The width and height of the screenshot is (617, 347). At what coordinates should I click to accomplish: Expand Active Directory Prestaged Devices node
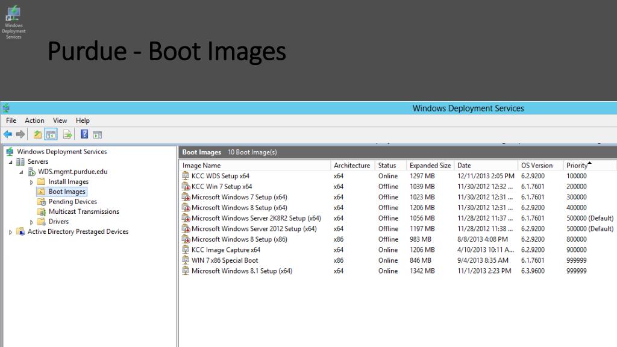coord(11,232)
